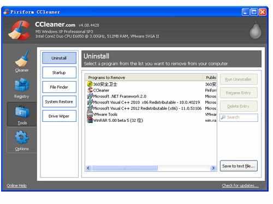273x204 pixels.
Task: Open the System Restore tab
Action: click(59, 102)
